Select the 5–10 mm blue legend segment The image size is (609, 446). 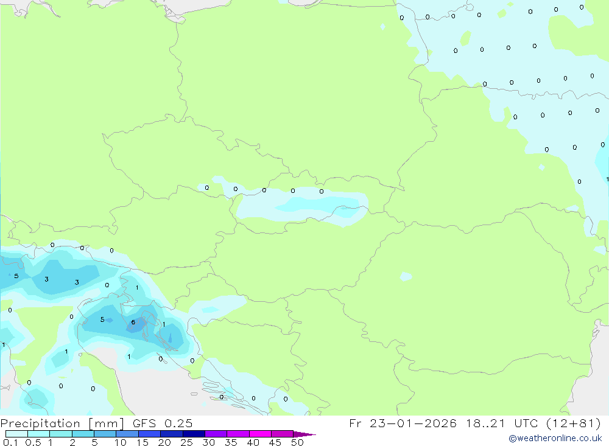point(105,434)
